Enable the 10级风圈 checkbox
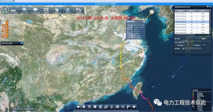 pos(175,45)
